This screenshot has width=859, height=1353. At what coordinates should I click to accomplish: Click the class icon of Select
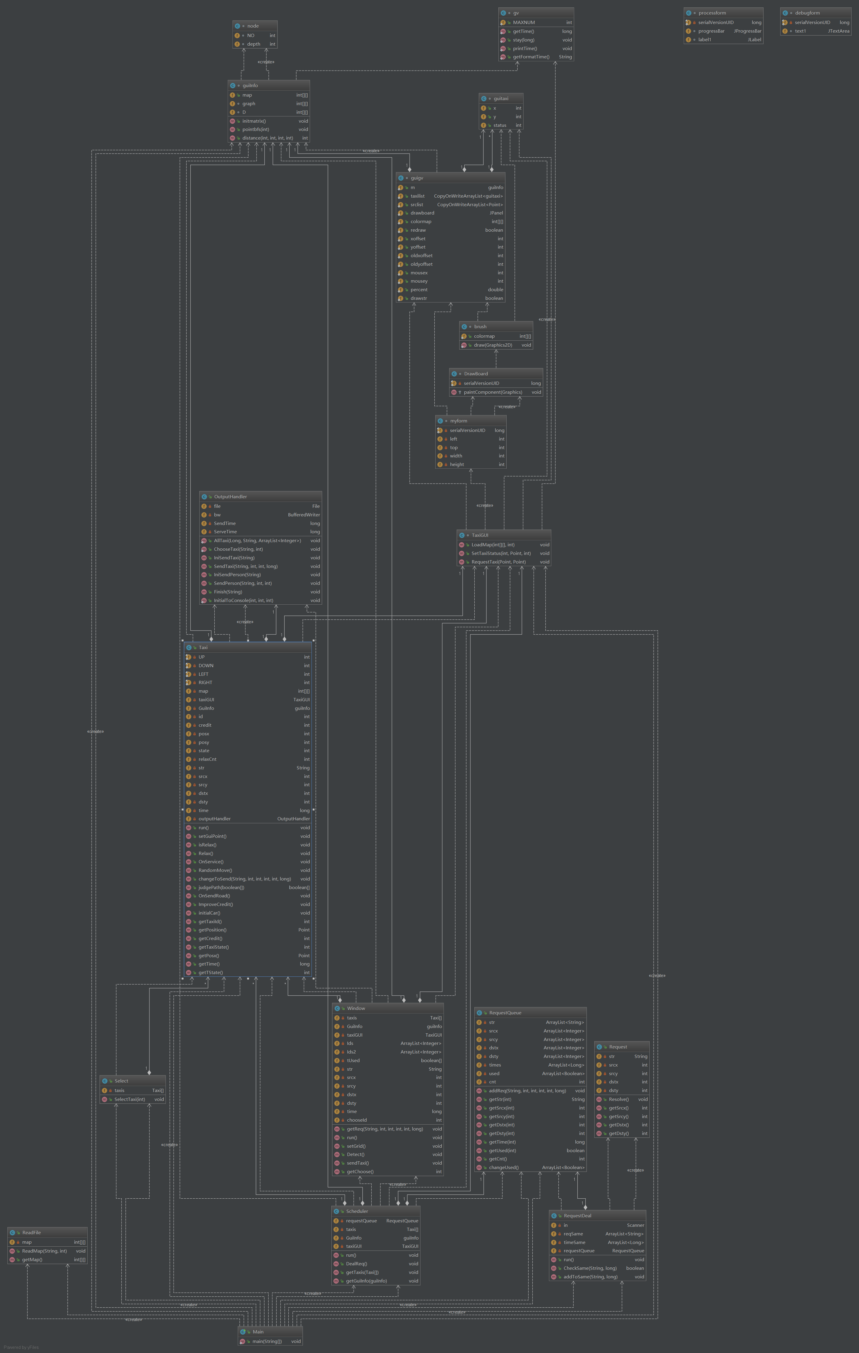pyautogui.click(x=105, y=1080)
